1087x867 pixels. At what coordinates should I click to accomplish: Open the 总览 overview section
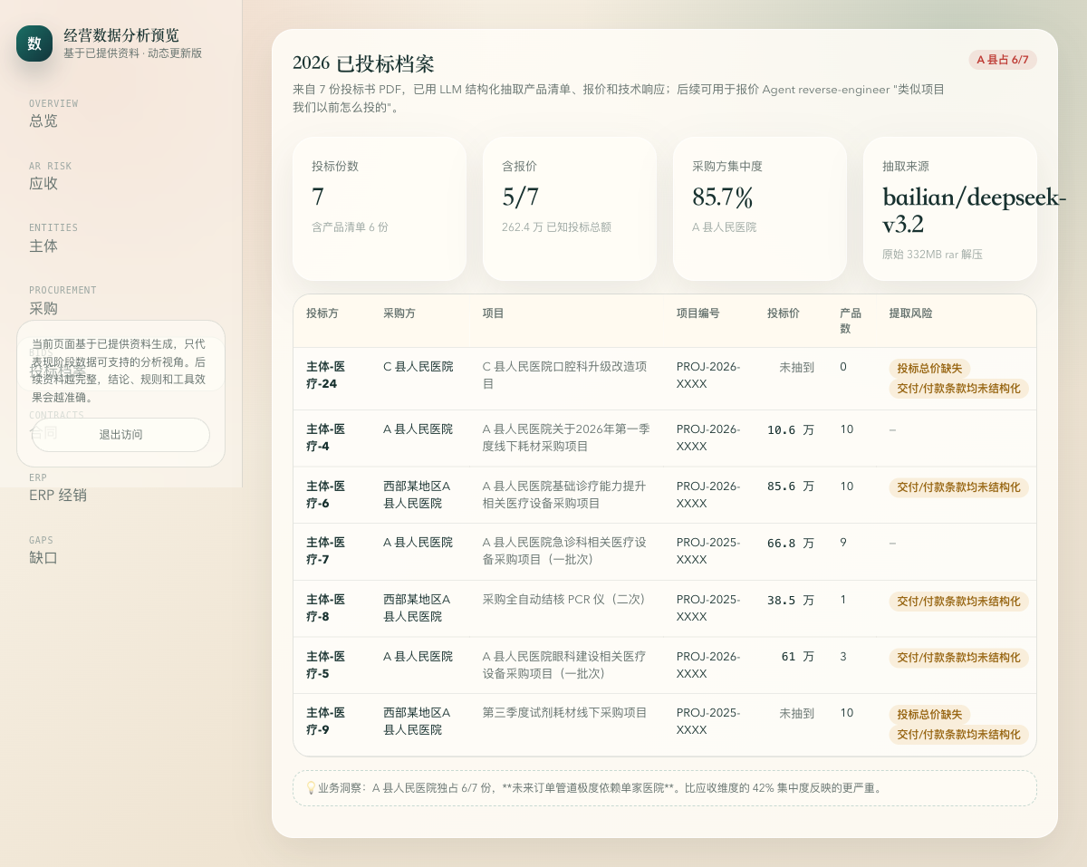coord(43,120)
